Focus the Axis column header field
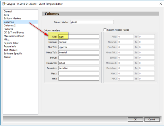Viewport: 164px width, 126px height. point(79,36)
